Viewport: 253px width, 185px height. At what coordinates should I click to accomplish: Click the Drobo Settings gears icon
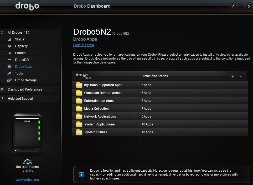click(x=9, y=80)
